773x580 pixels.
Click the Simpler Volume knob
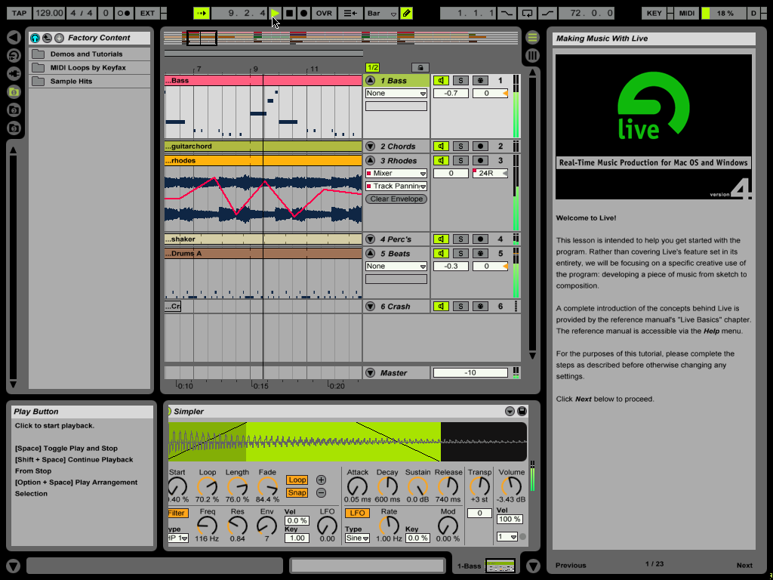pyautogui.click(x=511, y=486)
